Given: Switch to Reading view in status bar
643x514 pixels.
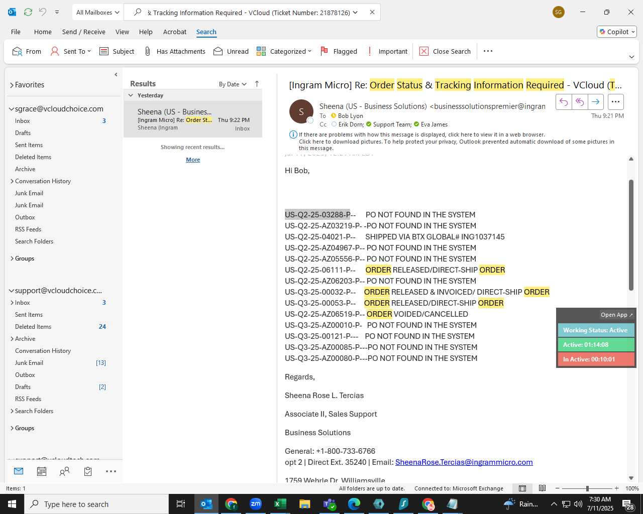Looking at the screenshot, I should (x=542, y=488).
